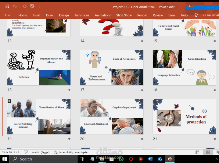Preview transition star under slide 19
The height and width of the screenshot is (163, 219).
(x=69, y=139)
